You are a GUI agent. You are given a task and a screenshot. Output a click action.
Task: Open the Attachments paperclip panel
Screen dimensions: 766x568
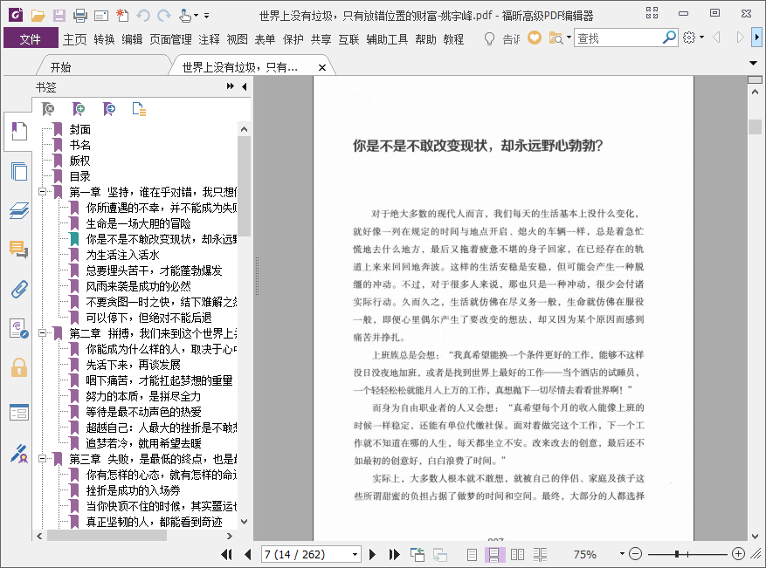(x=19, y=289)
